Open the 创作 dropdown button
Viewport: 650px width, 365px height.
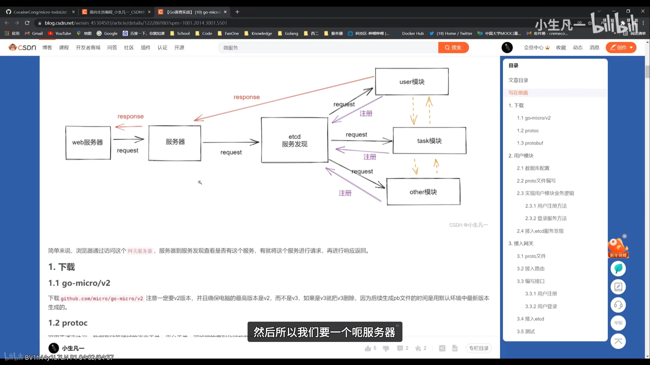621,47
